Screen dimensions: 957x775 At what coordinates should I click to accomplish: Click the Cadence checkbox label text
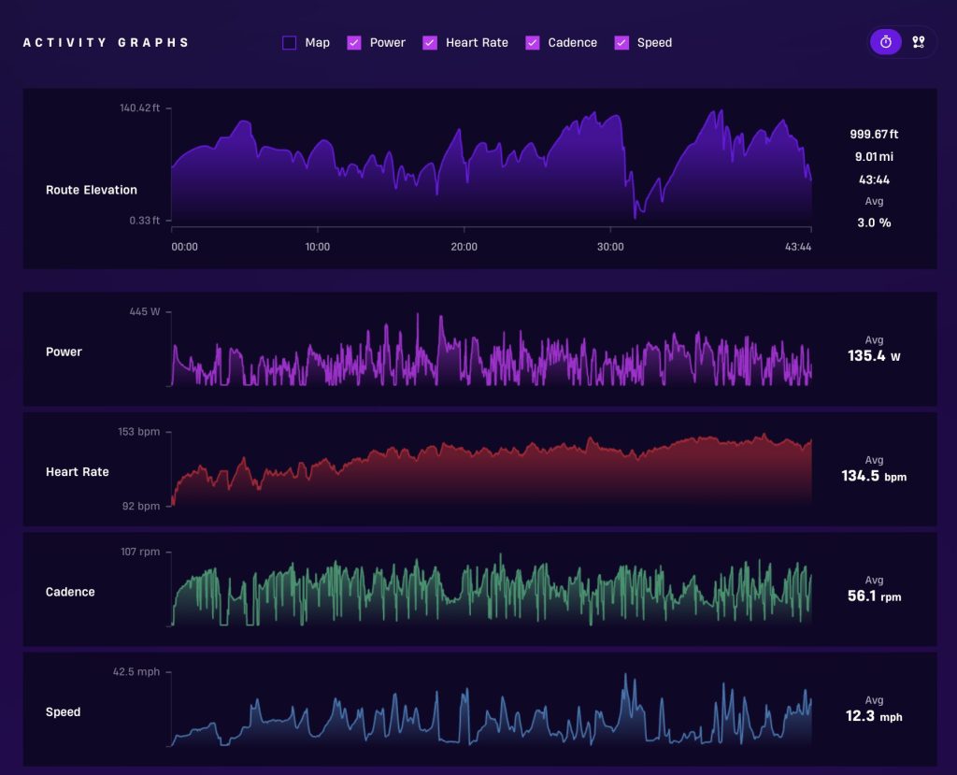coord(573,43)
